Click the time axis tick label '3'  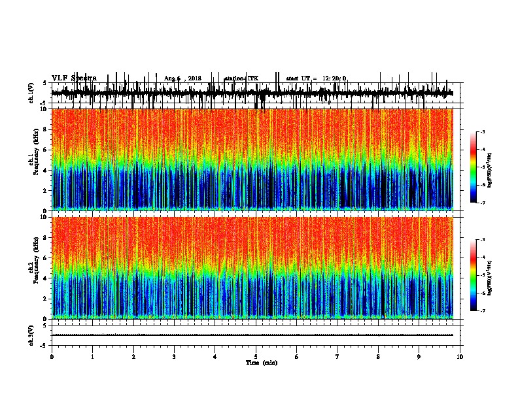[174, 357]
